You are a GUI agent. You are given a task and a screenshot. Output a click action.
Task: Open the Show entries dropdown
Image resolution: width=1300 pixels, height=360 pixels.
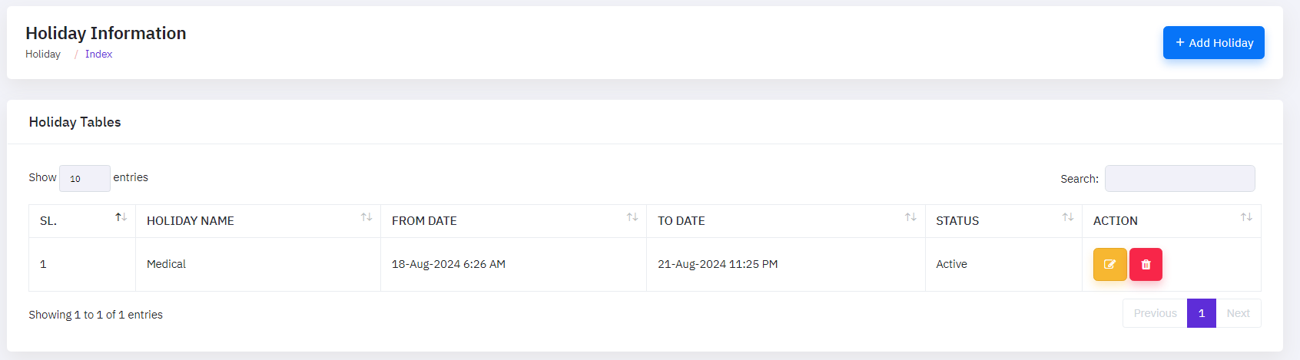[x=85, y=178]
